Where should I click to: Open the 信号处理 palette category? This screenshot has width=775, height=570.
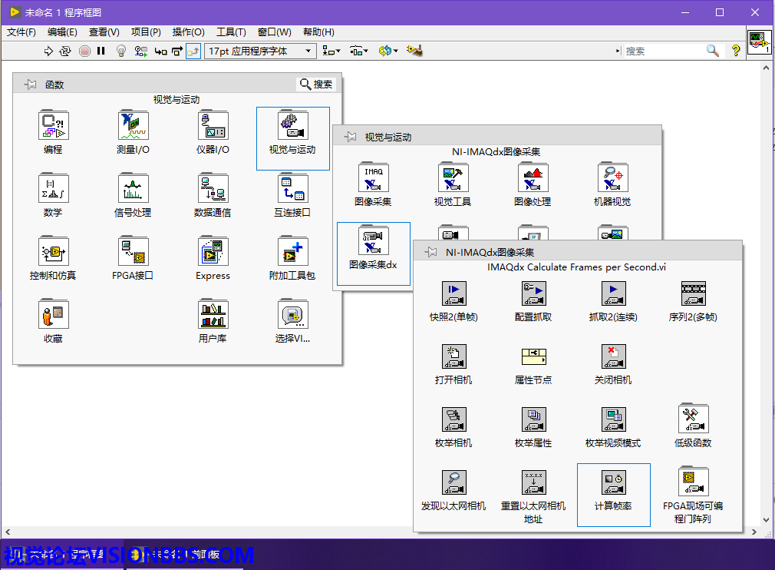(x=133, y=190)
